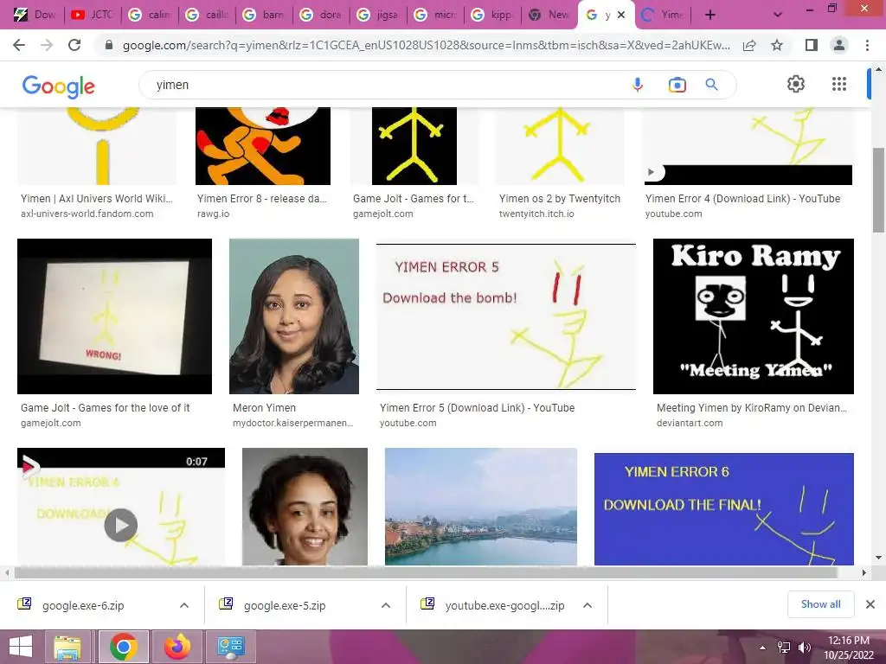The height and width of the screenshot is (664, 886).
Task: Click the vertical page scrollbar thumb
Action: click(878, 189)
